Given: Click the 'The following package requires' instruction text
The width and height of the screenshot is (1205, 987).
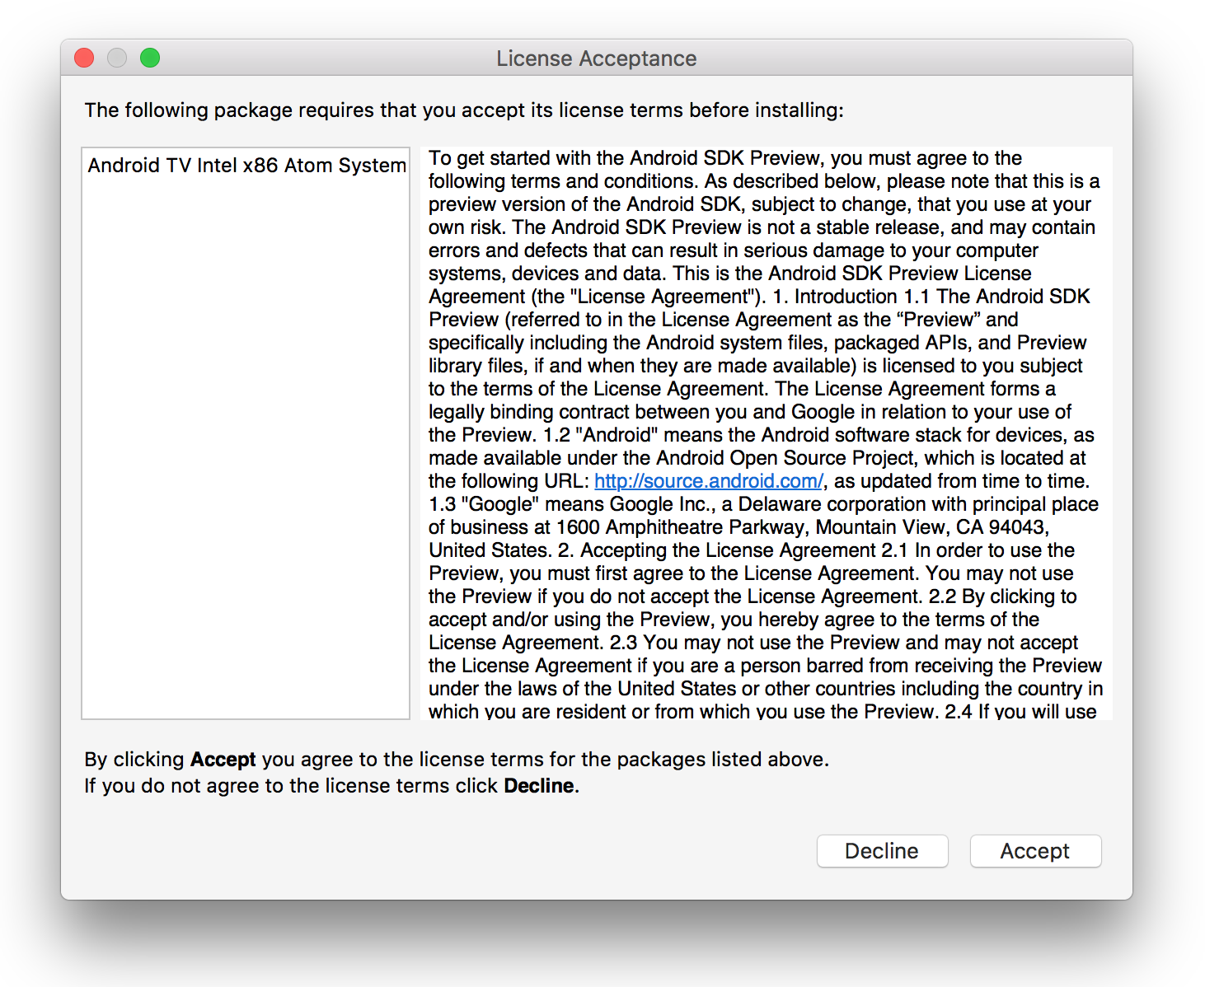Looking at the screenshot, I should pyautogui.click(x=464, y=110).
